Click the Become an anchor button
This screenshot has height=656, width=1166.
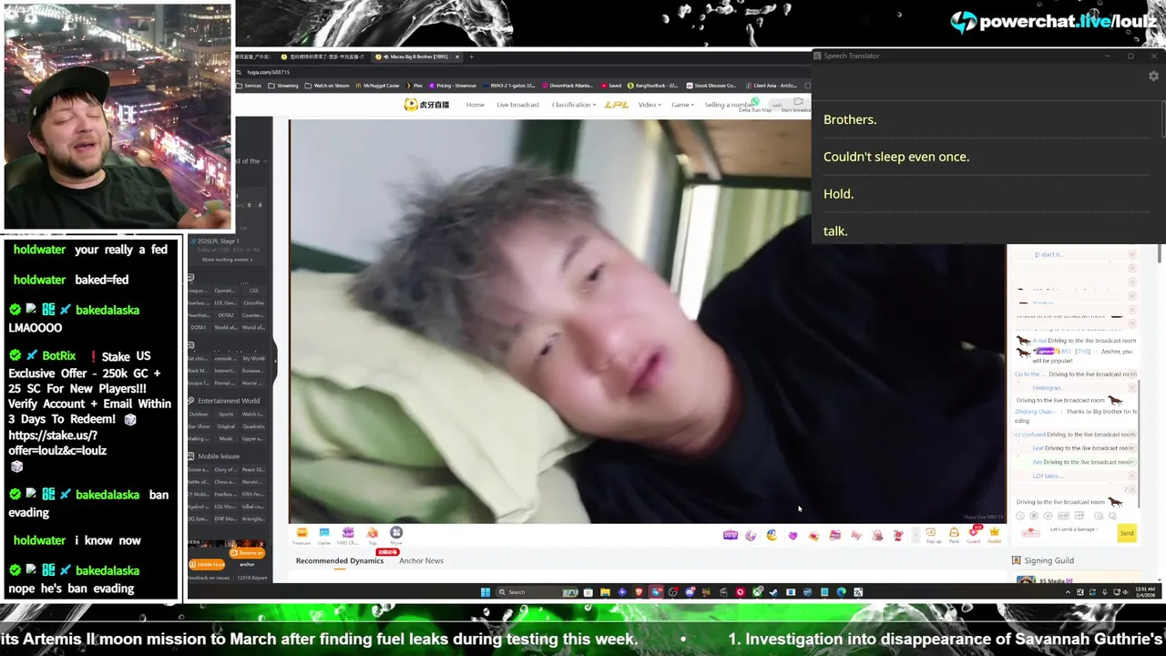click(247, 553)
